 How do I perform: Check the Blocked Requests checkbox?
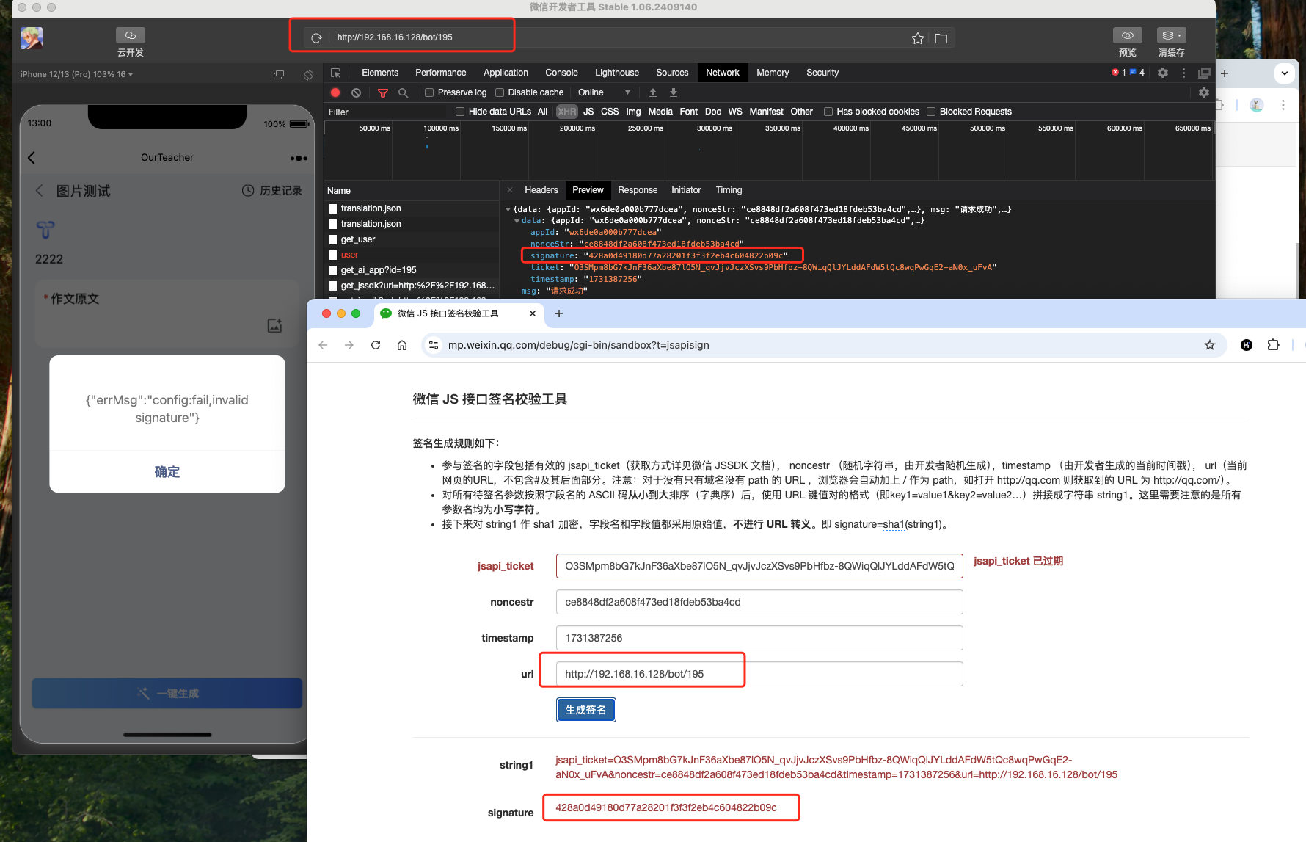coord(931,112)
